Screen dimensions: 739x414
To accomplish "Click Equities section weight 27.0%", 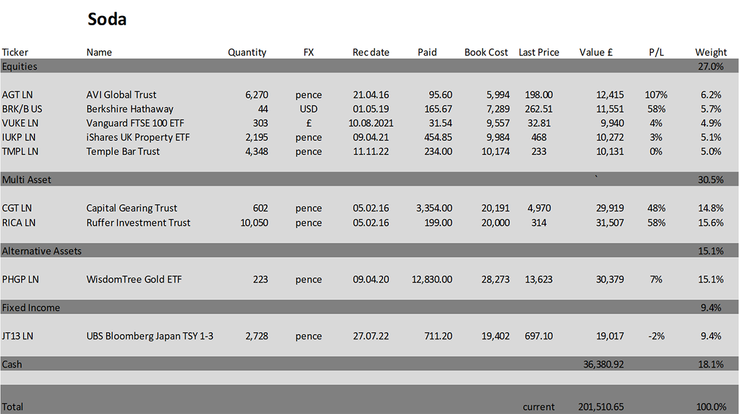I will 710,67.
